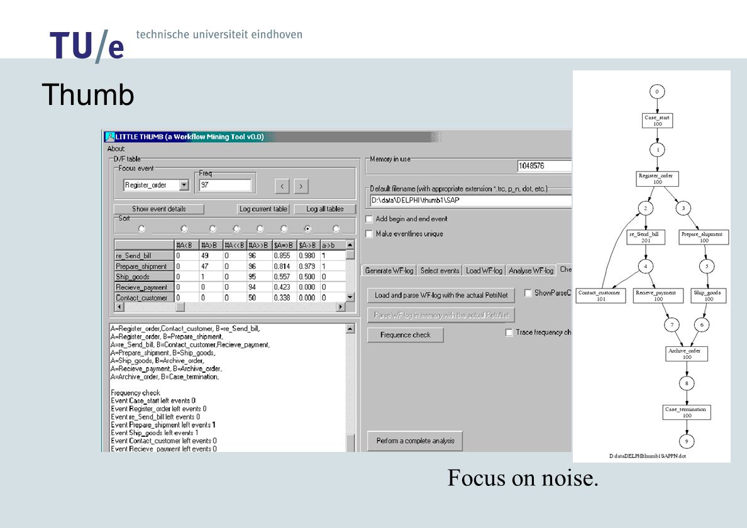
Task: Click the log text area vertical scrollbar thumb
Action: tap(350, 443)
